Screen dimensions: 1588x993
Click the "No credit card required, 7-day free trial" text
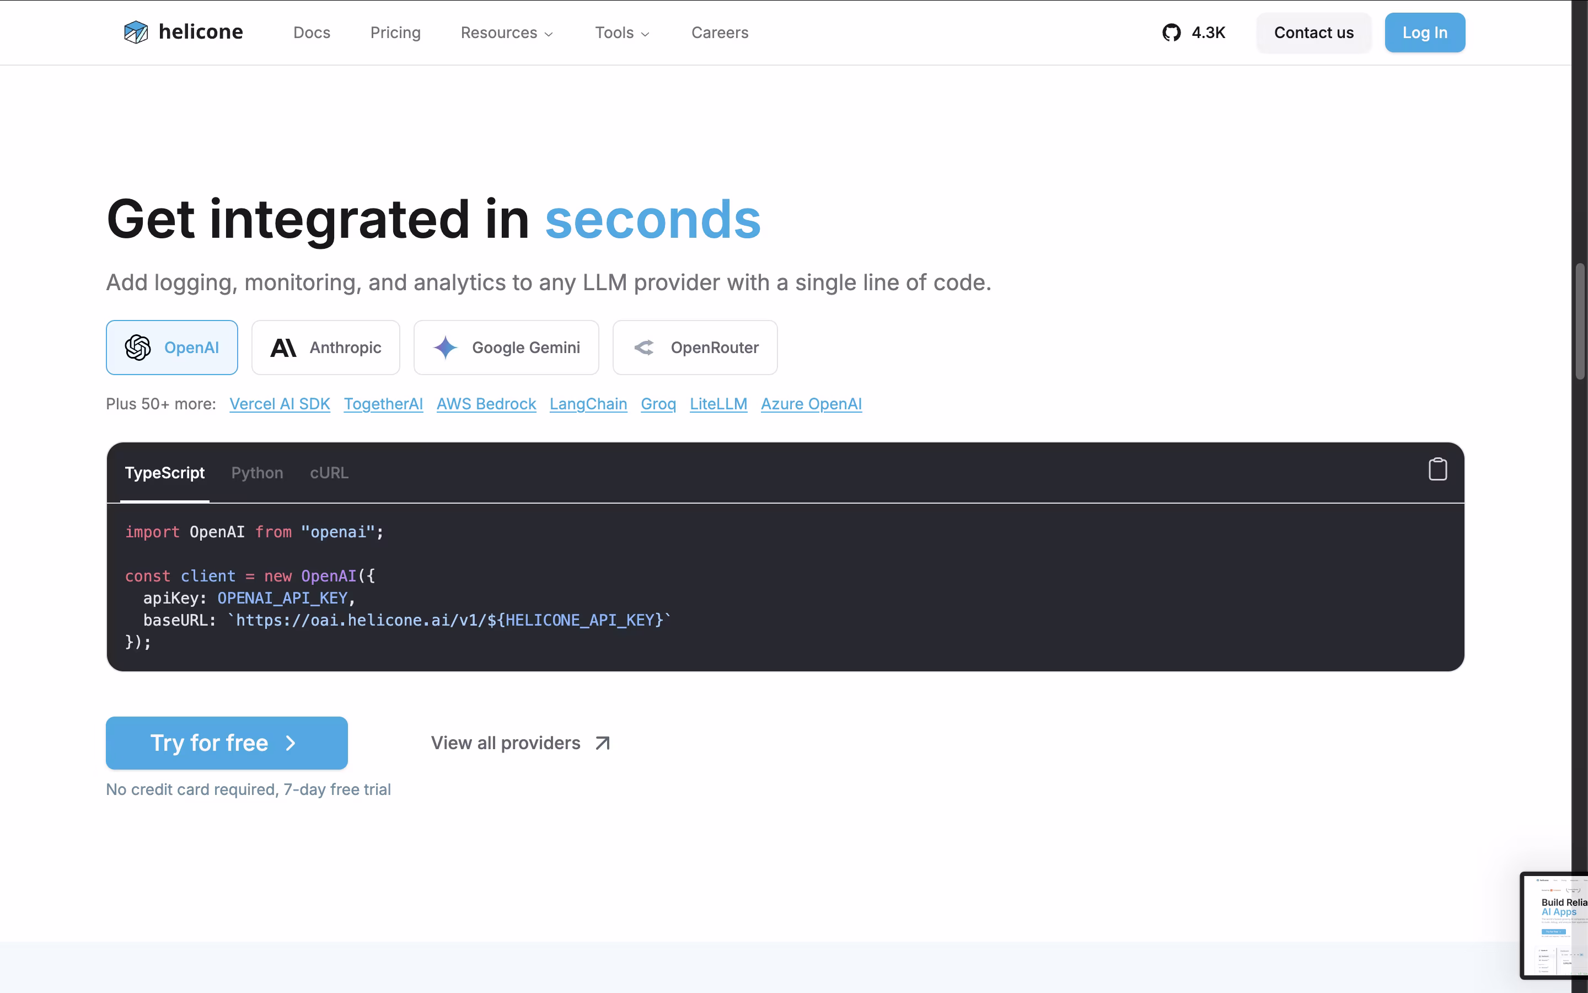(x=248, y=789)
